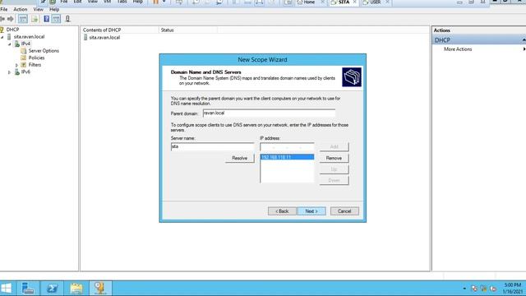Open the More Actions submenu arrow

point(524,49)
